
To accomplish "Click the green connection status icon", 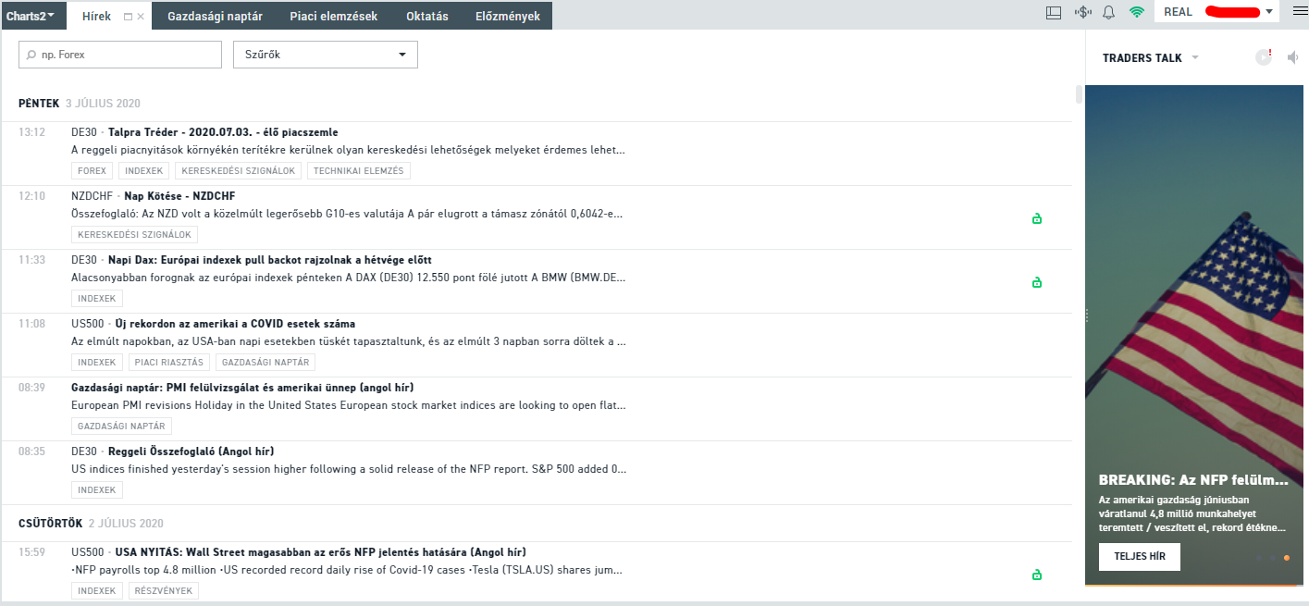I will tap(1136, 13).
